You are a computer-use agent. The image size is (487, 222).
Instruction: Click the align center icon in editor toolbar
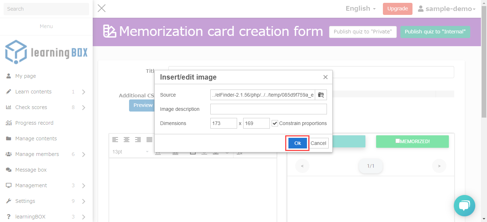pos(127,140)
